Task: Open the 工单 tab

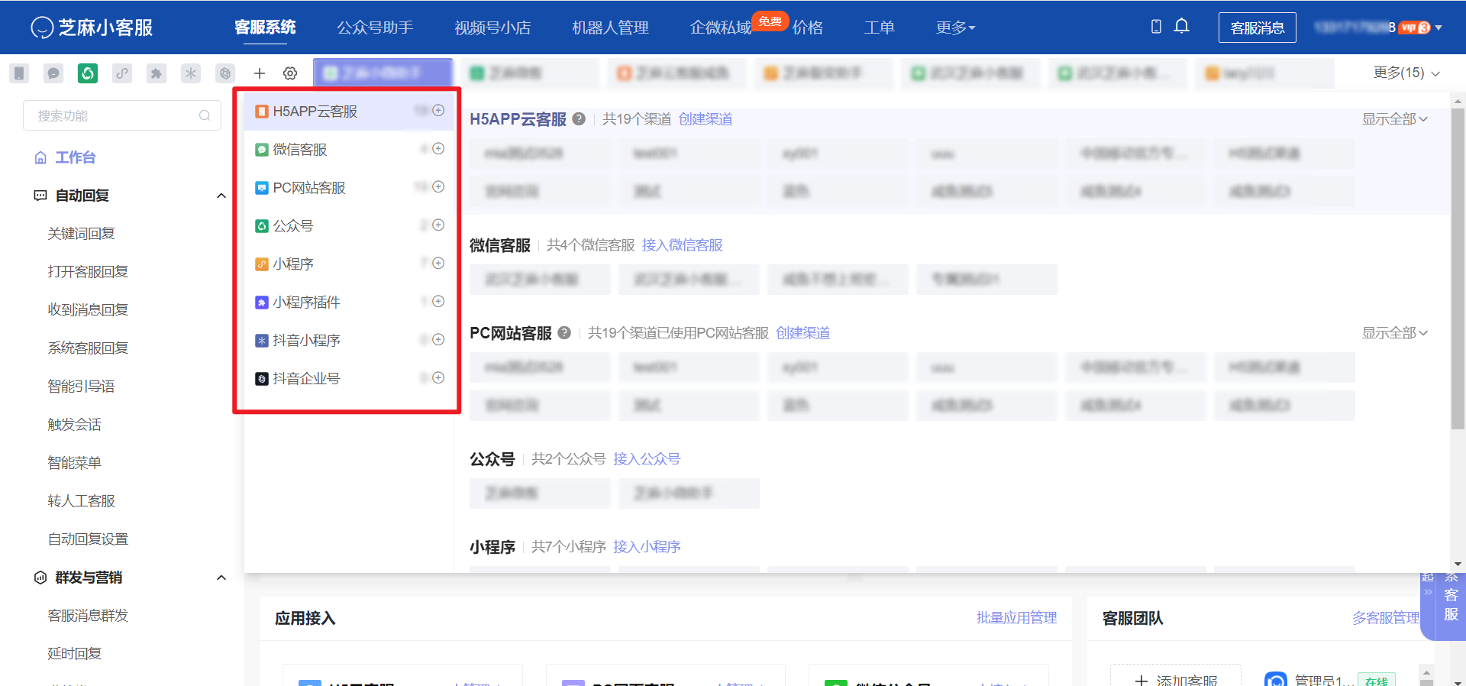Action: 879,28
